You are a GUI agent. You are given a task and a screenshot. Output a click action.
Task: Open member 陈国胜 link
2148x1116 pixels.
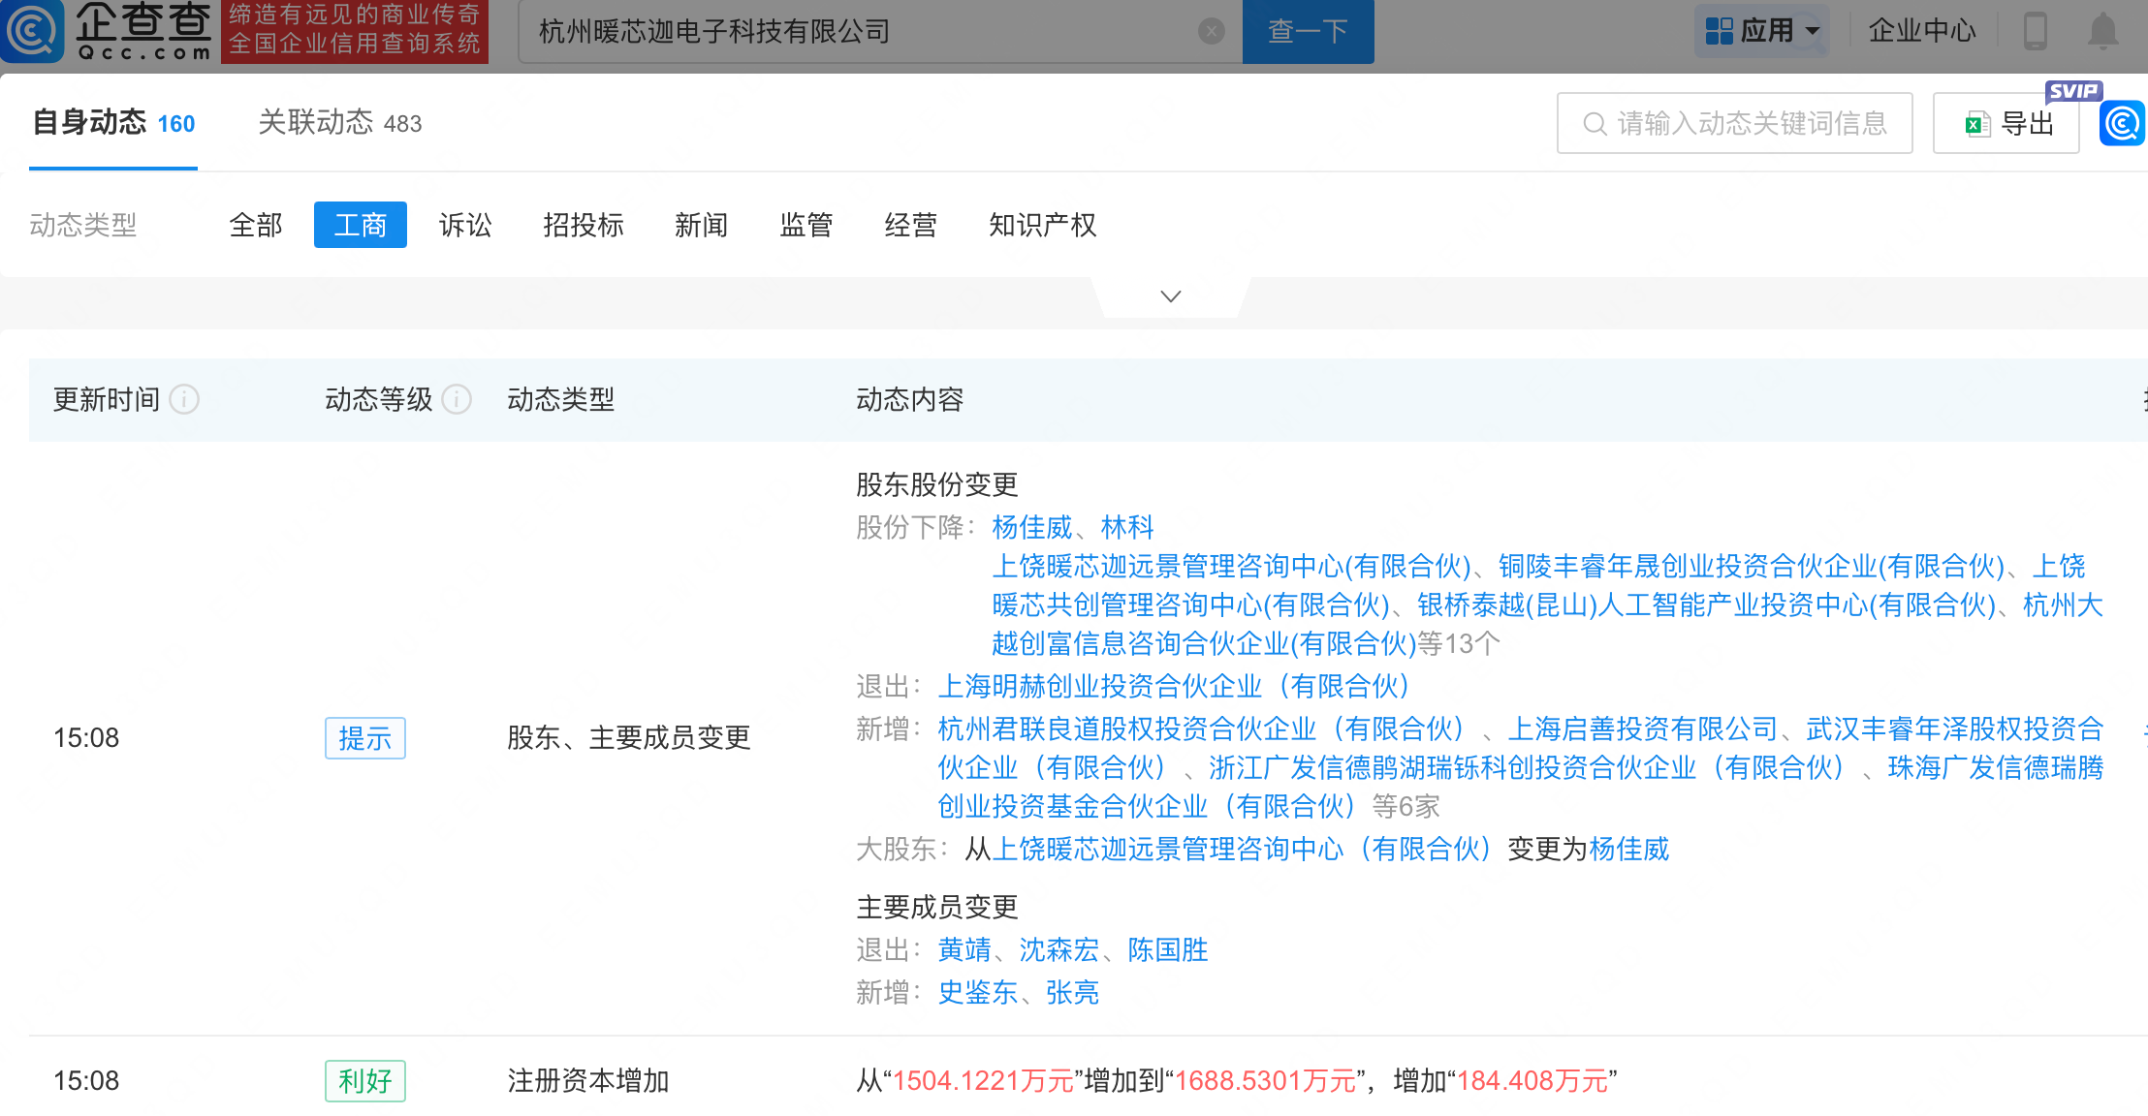[1168, 949]
